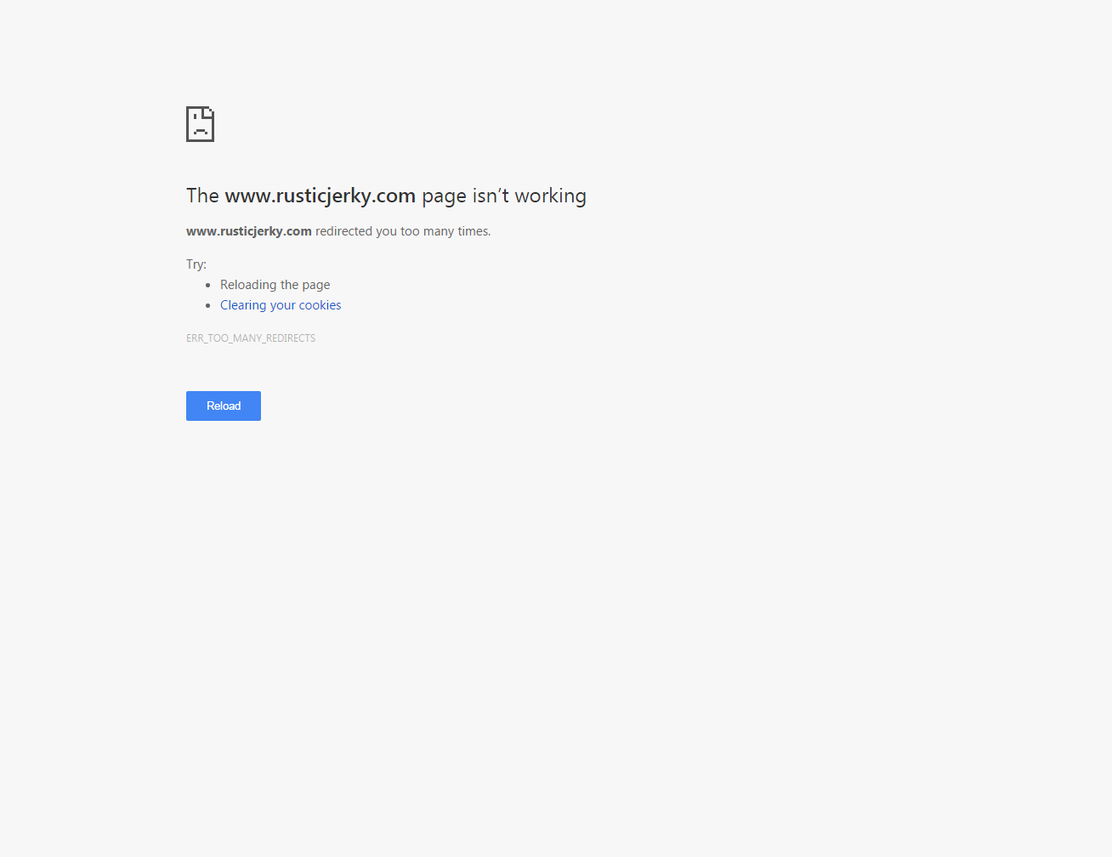Click the word "working" in the heading
Image resolution: width=1112 pixels, height=857 pixels.
(x=550, y=196)
